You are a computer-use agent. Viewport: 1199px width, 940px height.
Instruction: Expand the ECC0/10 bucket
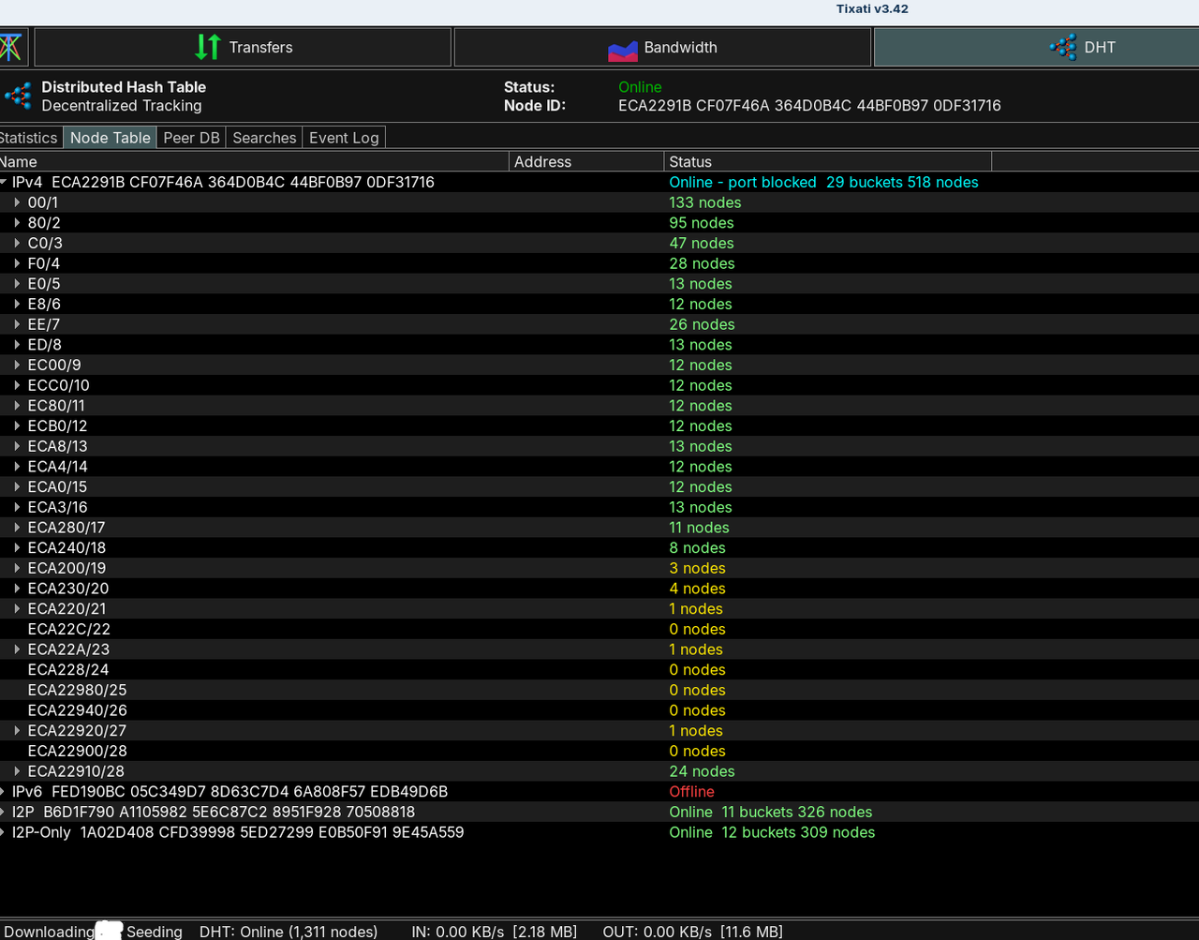coord(17,385)
